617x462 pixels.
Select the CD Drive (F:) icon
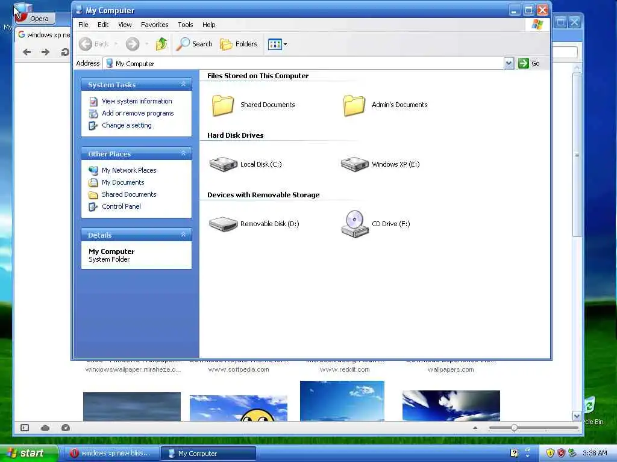pos(355,224)
